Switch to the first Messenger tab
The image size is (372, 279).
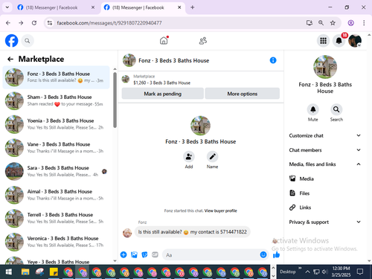(x=56, y=7)
